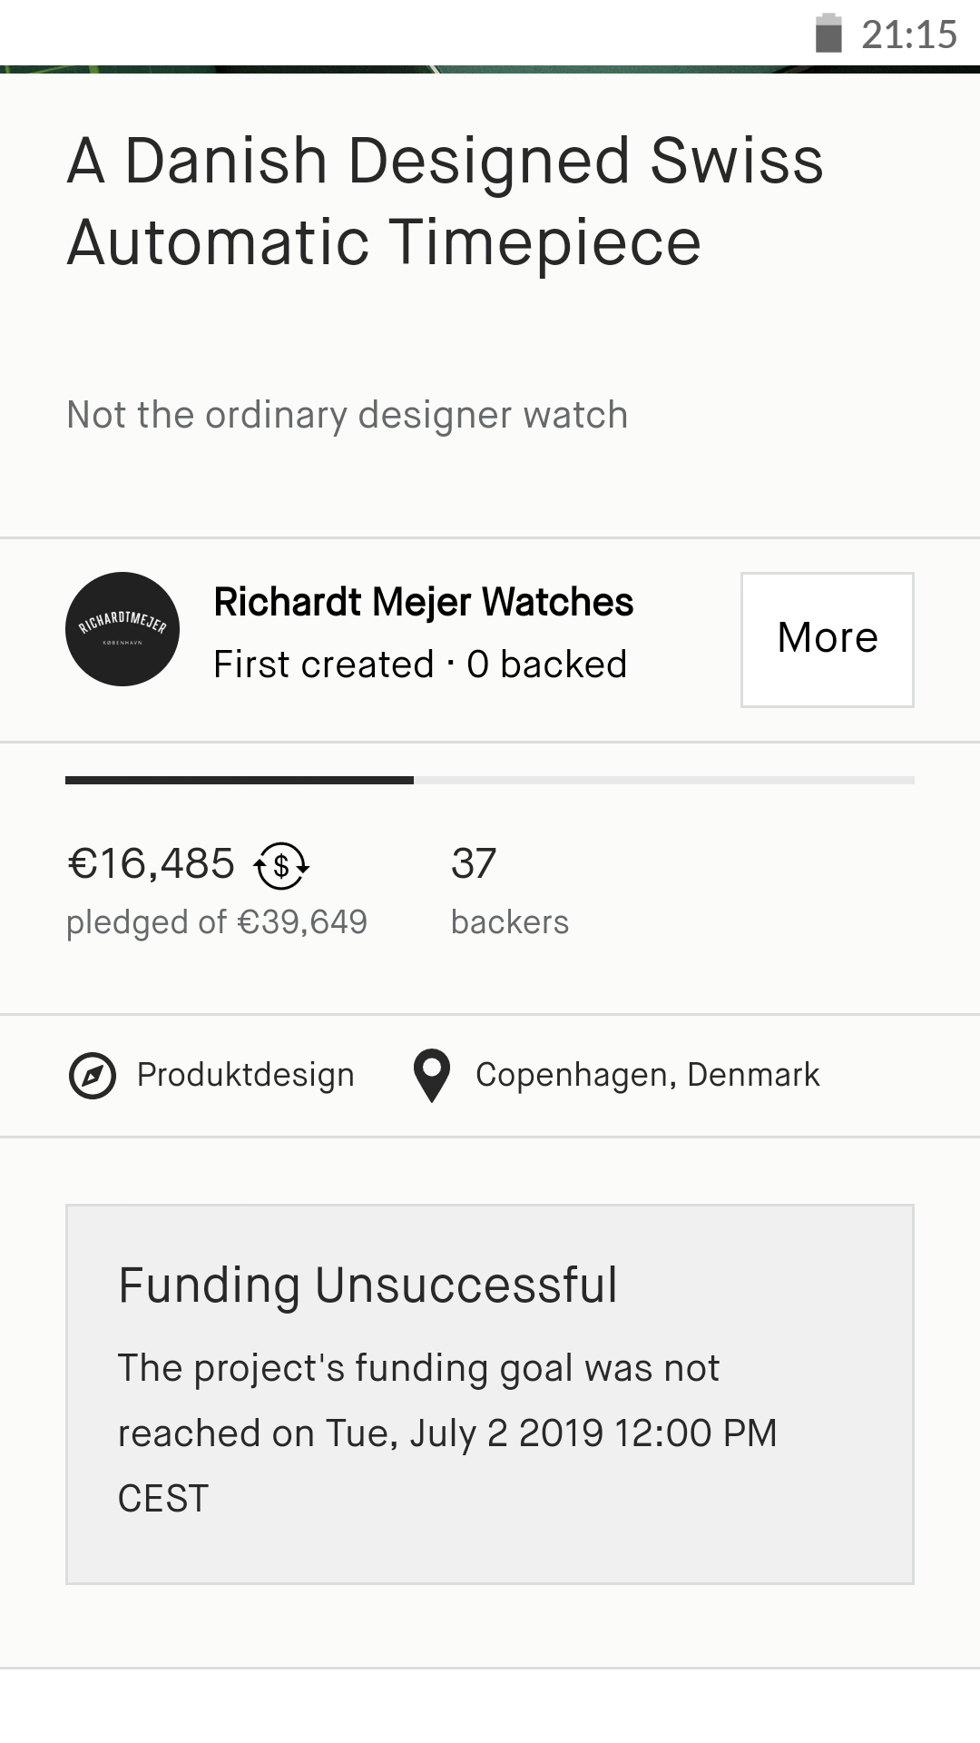Tap the funding deadline message text
The width and height of the screenshot is (980, 1743).
[446, 1433]
